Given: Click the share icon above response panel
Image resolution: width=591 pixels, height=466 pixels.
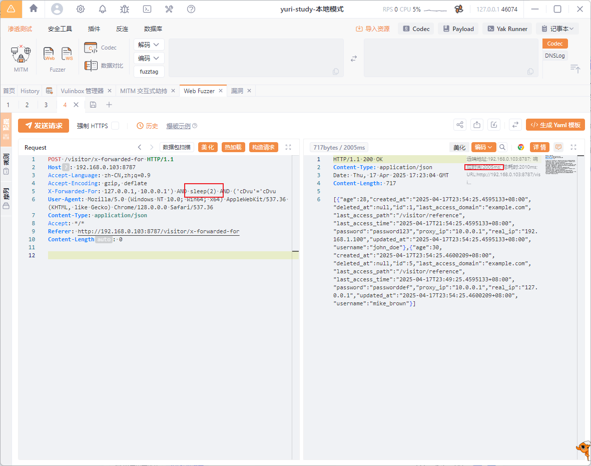Looking at the screenshot, I should [460, 125].
